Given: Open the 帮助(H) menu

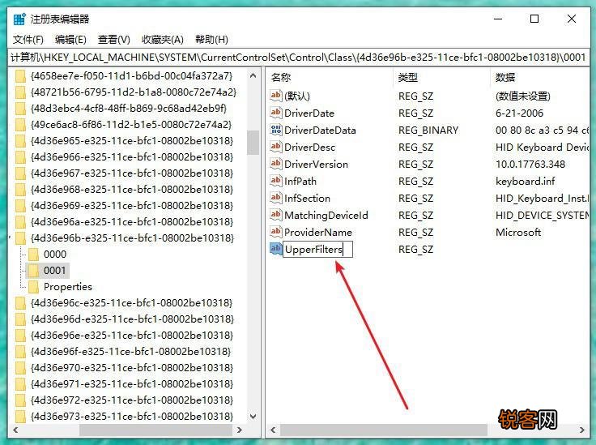Looking at the screenshot, I should tap(211, 40).
